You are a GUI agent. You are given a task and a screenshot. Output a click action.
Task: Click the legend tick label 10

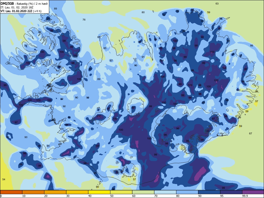click(x=24, y=196)
